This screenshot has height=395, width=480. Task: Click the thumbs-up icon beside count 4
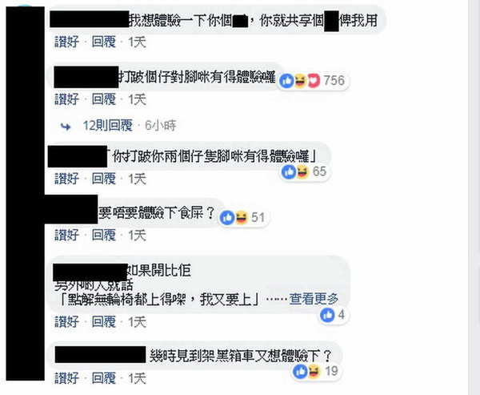tap(327, 315)
